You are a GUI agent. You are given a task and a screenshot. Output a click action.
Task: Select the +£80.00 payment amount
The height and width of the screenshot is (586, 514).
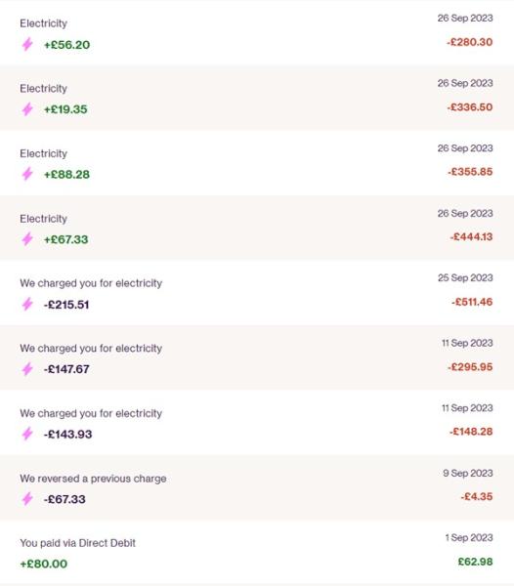[x=44, y=564]
